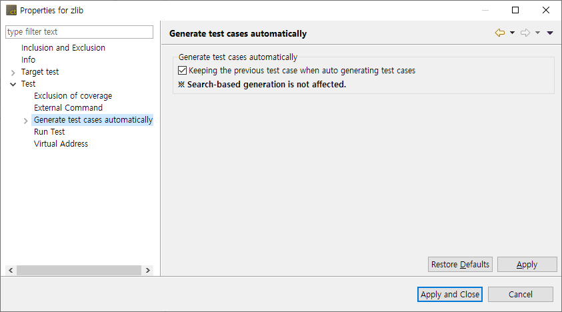Image resolution: width=562 pixels, height=312 pixels.
Task: Click the forward navigation arrow icon
Action: coord(525,33)
